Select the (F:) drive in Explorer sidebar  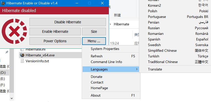[3, 85]
